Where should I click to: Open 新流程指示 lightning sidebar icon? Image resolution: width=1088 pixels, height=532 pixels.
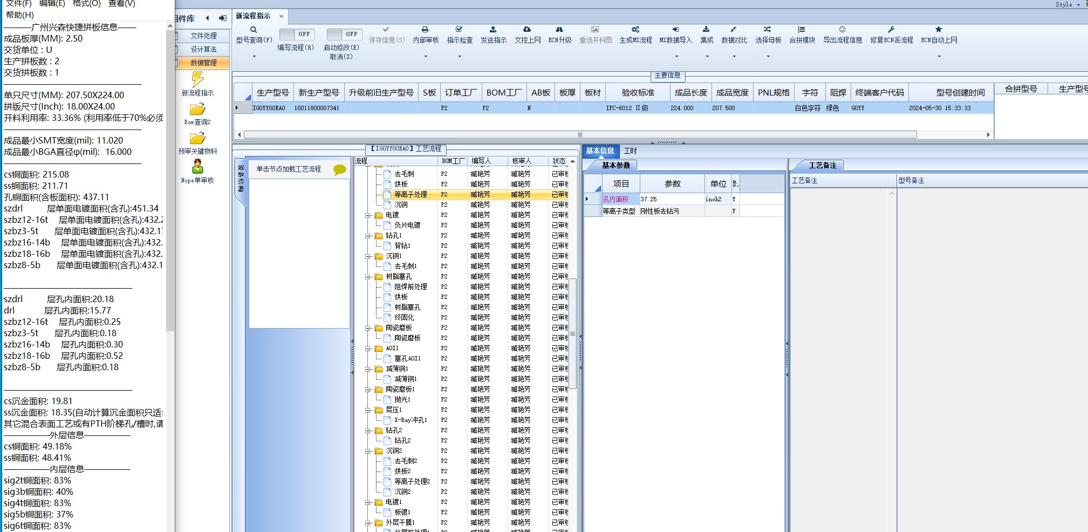click(198, 79)
